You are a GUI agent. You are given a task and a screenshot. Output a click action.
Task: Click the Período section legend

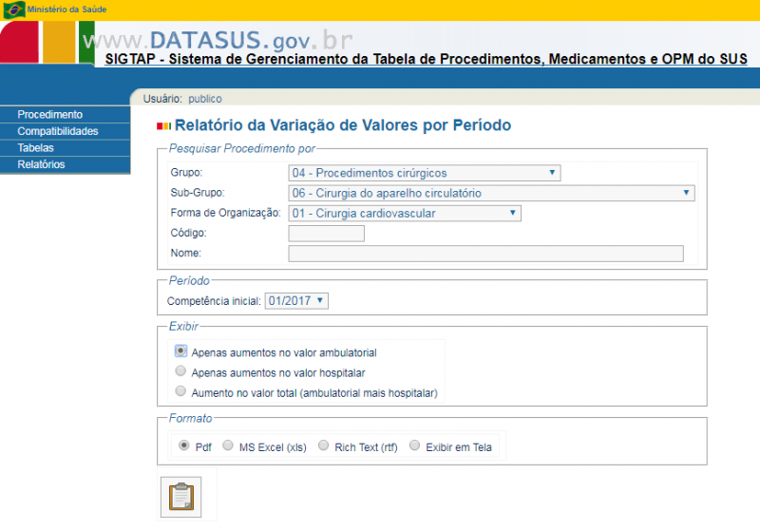(x=189, y=281)
